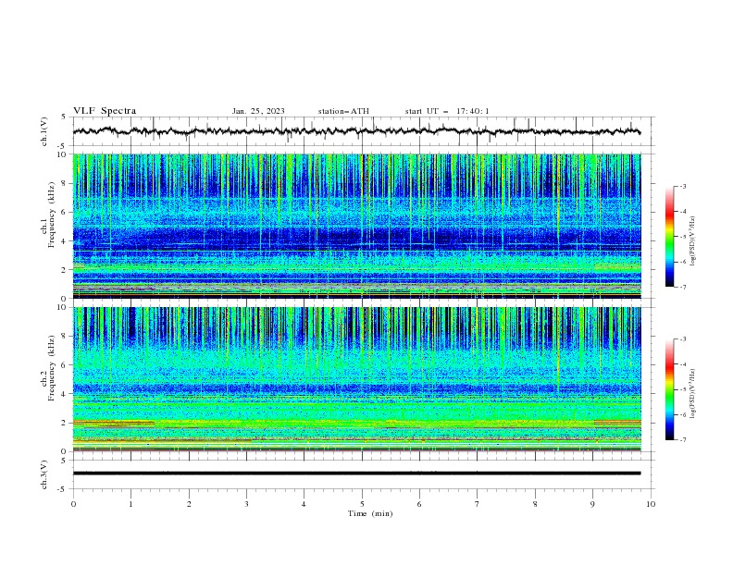Select the "Time (min)" x-axis label
This screenshot has width=733, height=566.
coord(370,513)
